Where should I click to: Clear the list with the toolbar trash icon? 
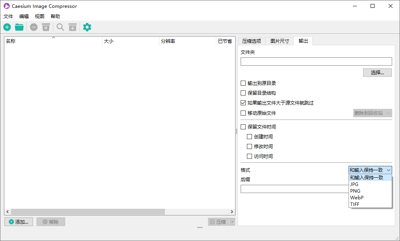(46, 27)
